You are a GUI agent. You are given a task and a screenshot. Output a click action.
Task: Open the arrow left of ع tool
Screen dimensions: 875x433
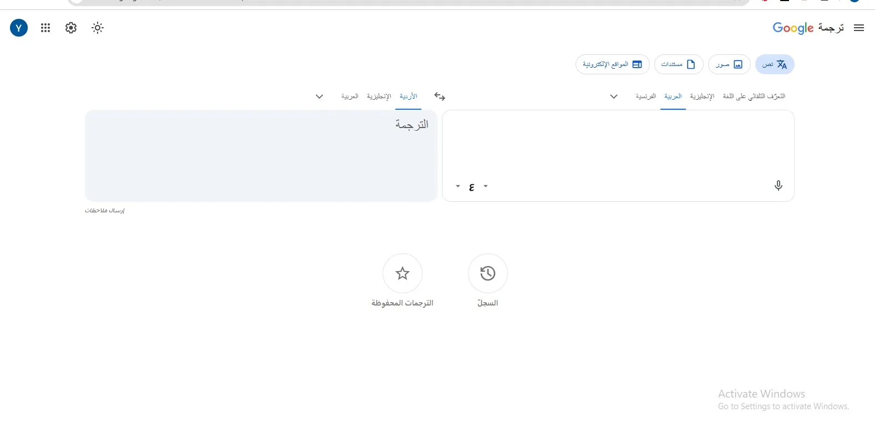[458, 186]
